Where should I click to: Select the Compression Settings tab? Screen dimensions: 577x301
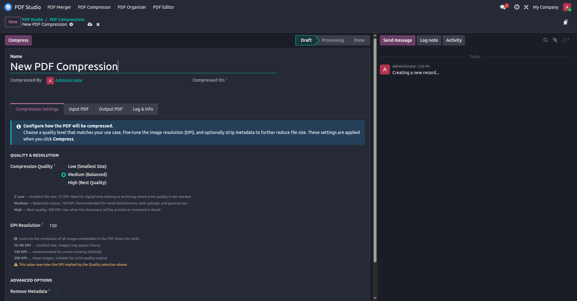pyautogui.click(x=37, y=109)
